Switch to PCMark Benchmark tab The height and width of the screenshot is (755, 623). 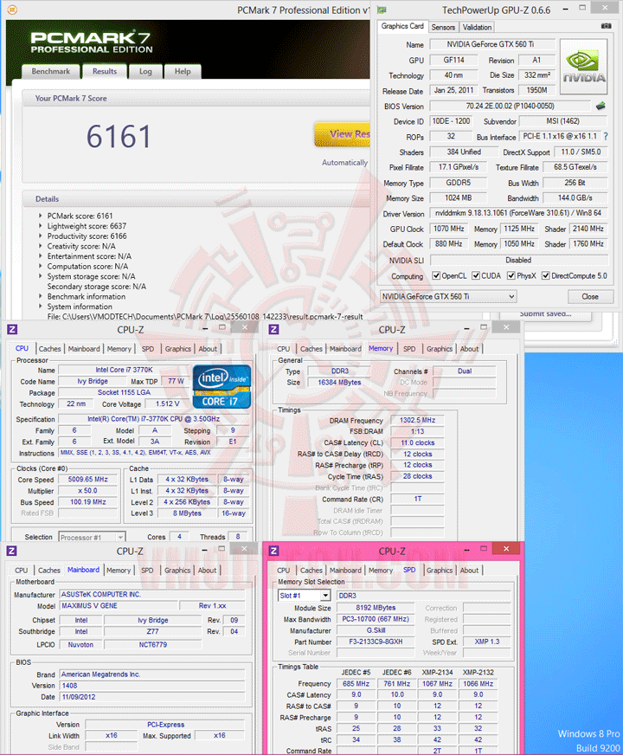pyautogui.click(x=50, y=71)
